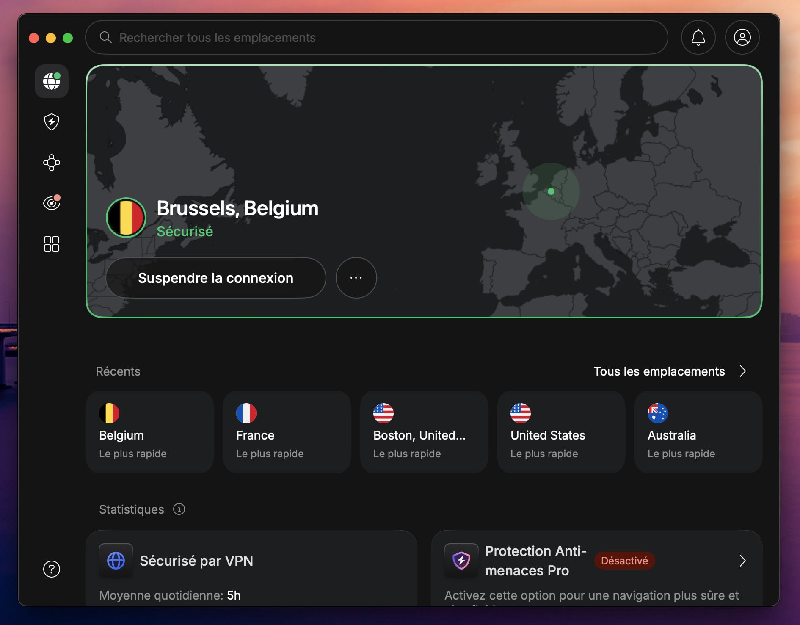
Task: Expand Protection Anti-menaces Pro details chevron
Action: (x=743, y=561)
